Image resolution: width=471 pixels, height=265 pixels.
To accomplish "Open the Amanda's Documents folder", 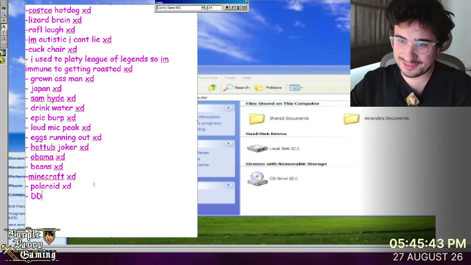I will (376, 118).
